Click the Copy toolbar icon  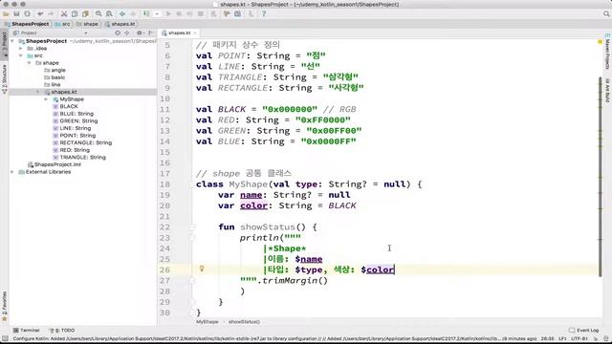click(75, 14)
